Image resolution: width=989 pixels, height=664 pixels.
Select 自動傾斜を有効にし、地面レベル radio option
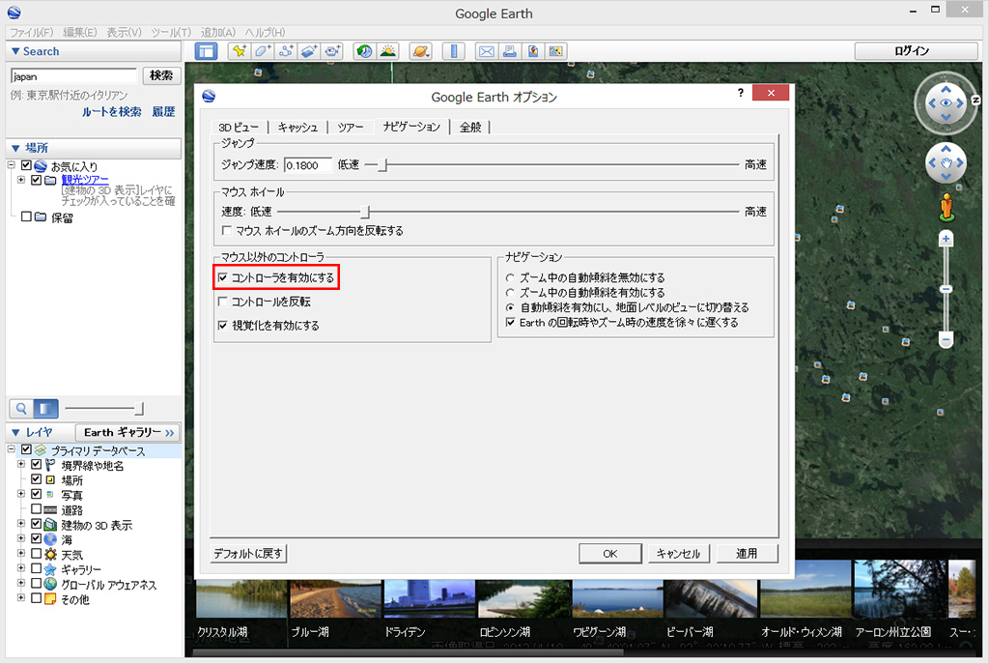coord(510,307)
